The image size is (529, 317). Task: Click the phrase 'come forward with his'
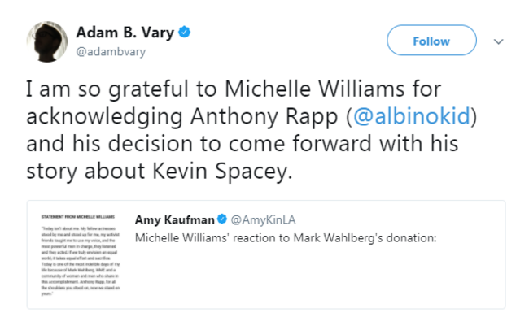[343, 144]
